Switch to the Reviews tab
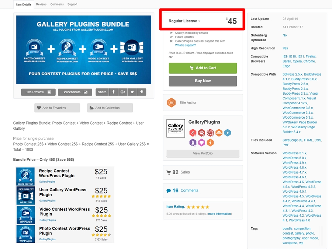Screen dimensions: 332x252 point(41,4)
